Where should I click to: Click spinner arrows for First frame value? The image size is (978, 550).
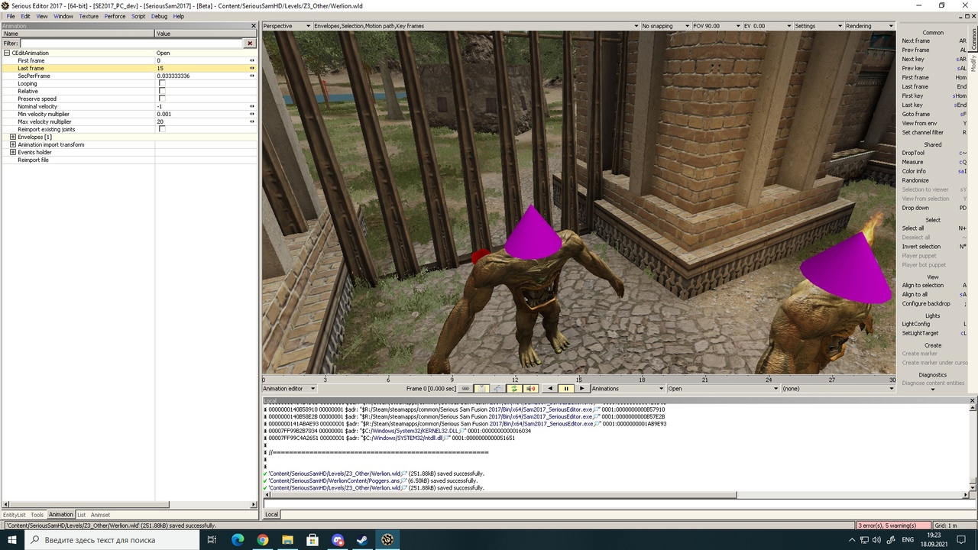pos(252,60)
